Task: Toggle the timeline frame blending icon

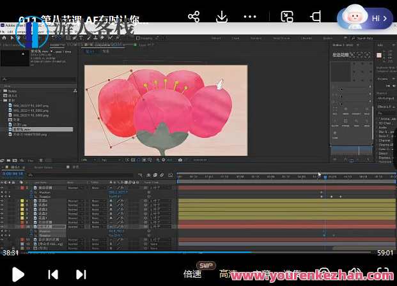Action: pyautogui.click(x=155, y=175)
